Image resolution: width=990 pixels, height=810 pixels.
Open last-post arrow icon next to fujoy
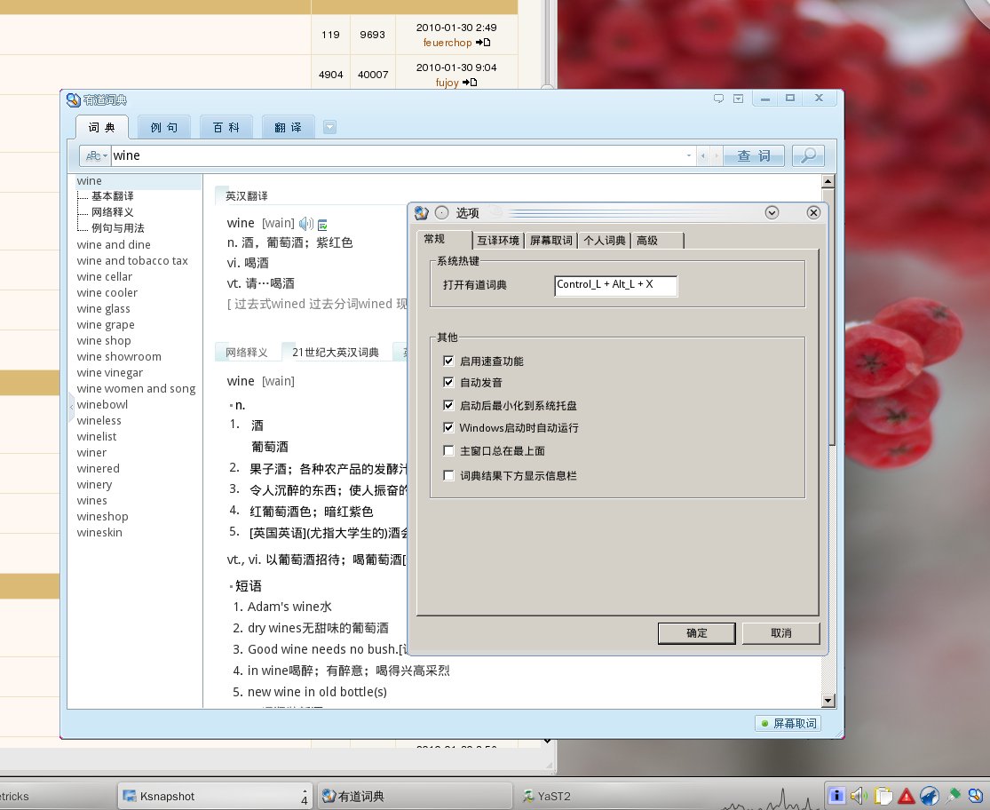[x=470, y=82]
